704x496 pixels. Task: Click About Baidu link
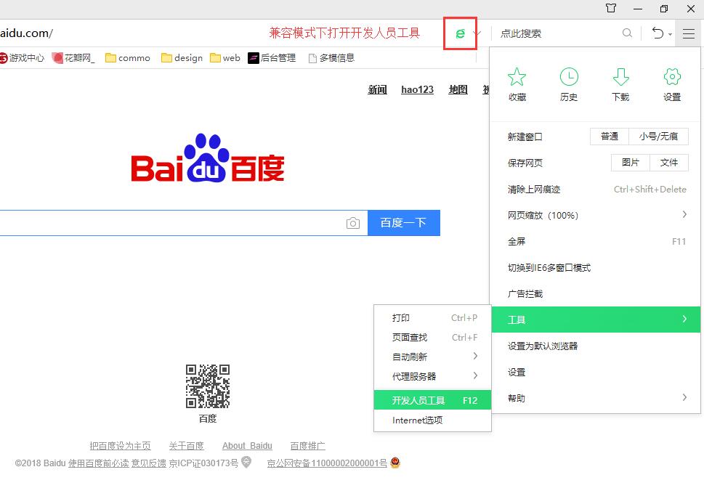pyautogui.click(x=248, y=446)
